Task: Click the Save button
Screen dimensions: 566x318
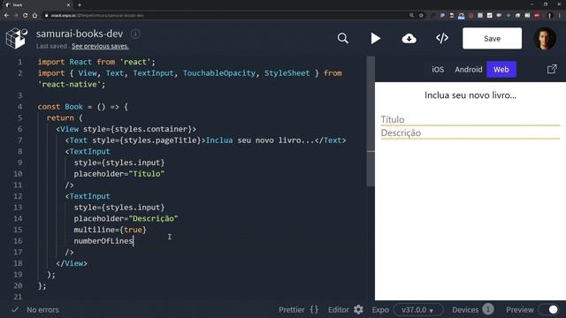Action: [492, 38]
